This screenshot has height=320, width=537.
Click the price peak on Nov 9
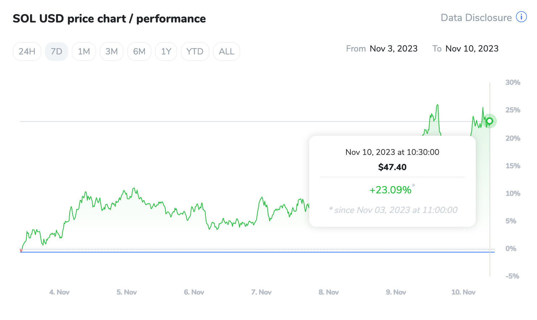pos(438,105)
